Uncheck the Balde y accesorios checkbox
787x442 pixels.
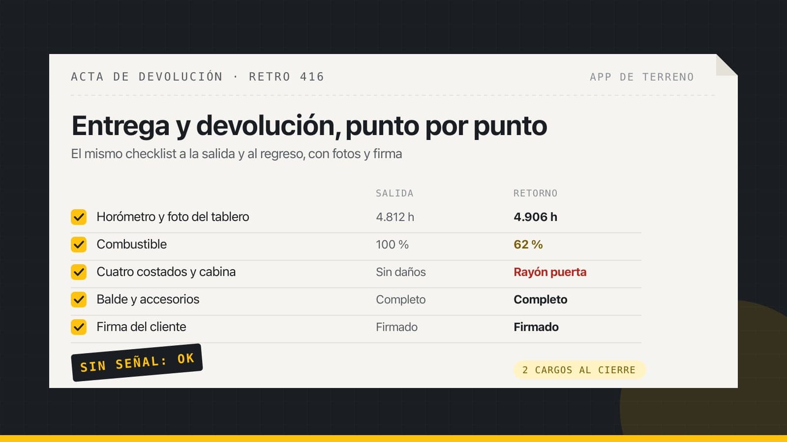(x=79, y=300)
